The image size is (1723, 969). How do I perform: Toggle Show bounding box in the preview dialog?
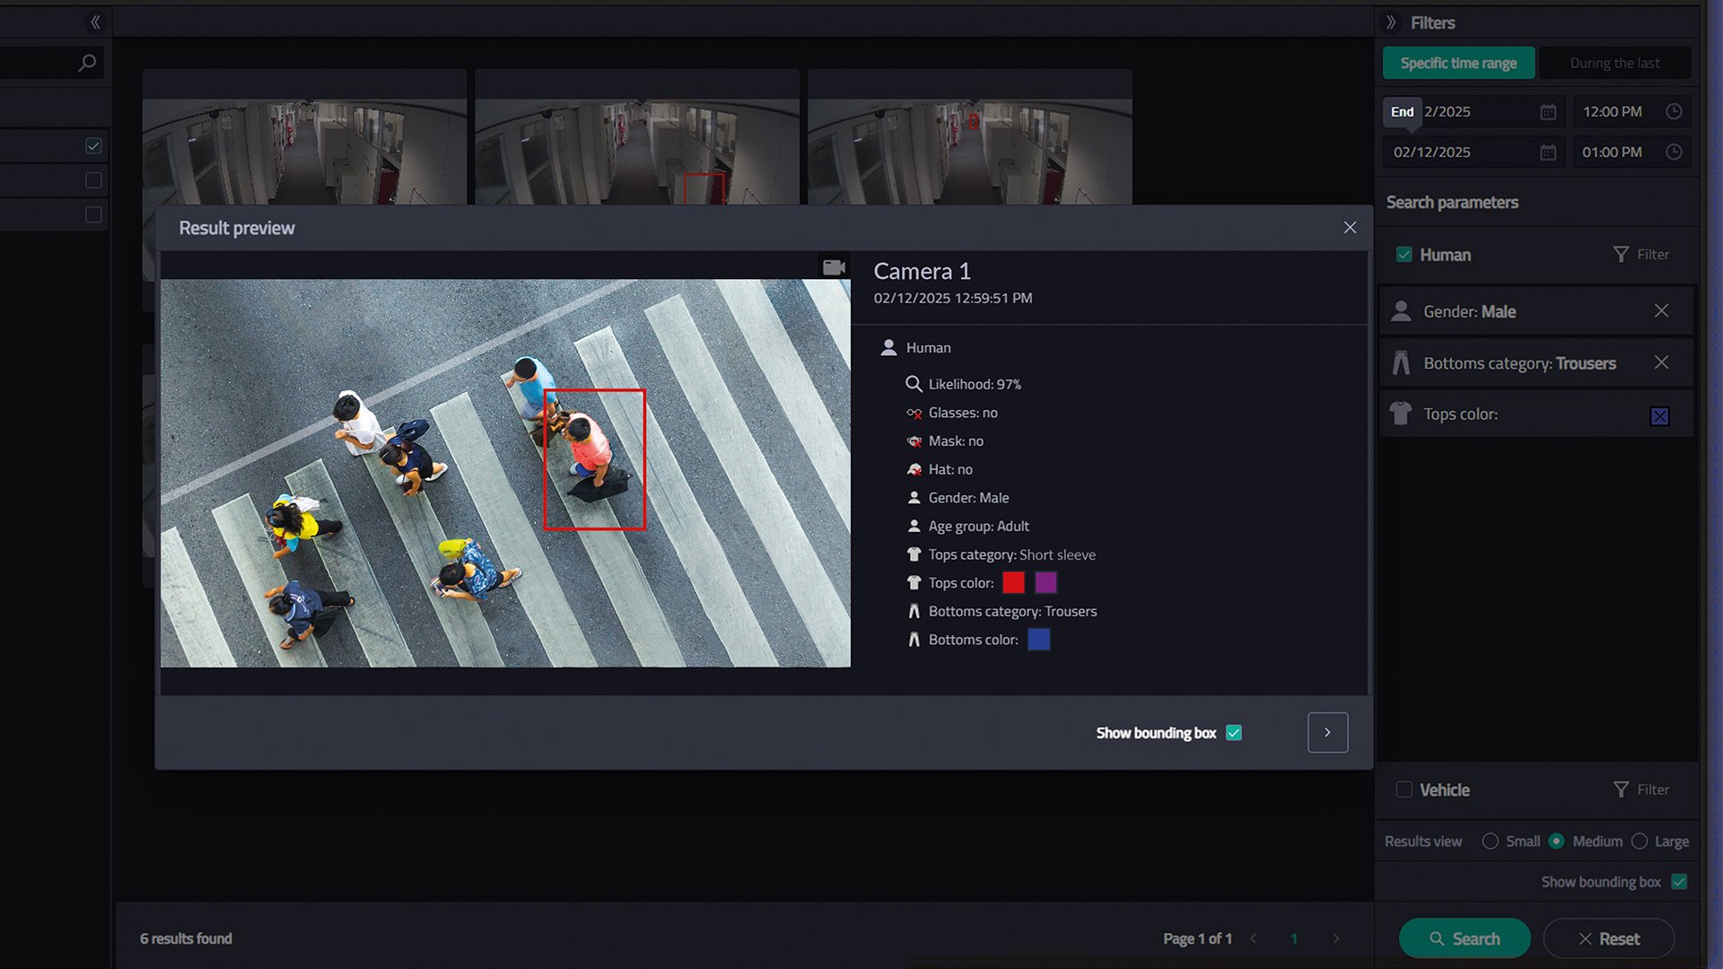[x=1234, y=733]
